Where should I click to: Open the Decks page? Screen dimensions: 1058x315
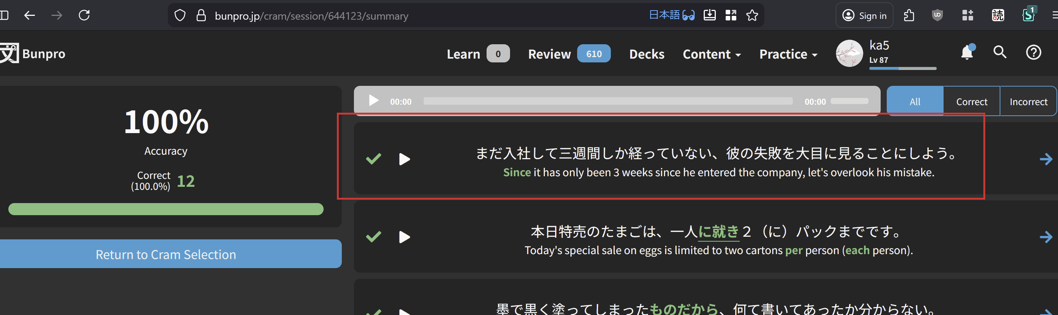click(646, 54)
